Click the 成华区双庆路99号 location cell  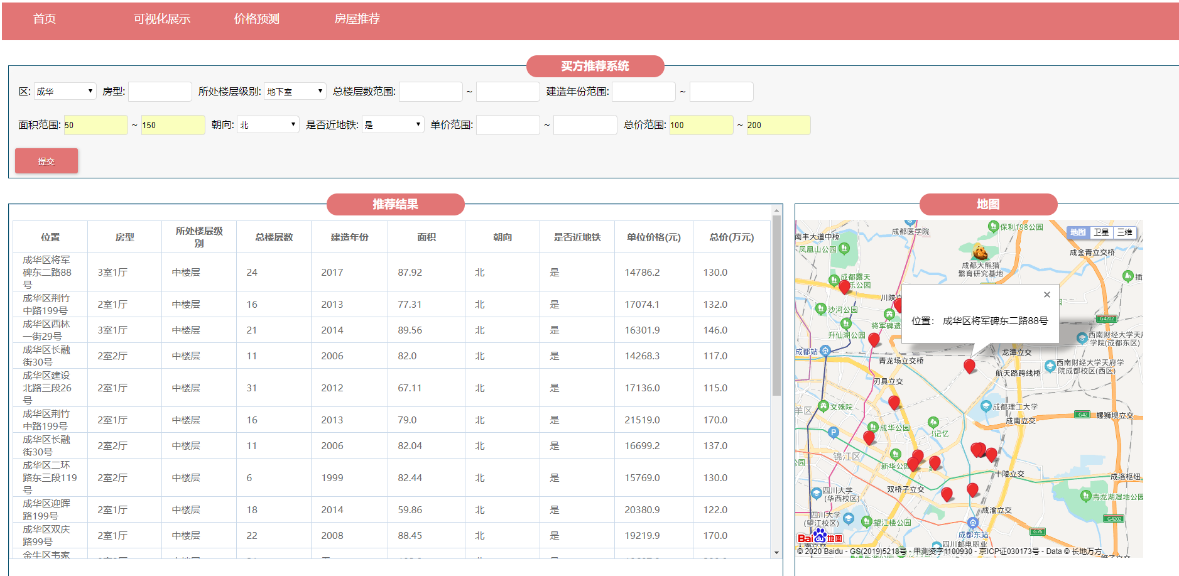(x=50, y=535)
